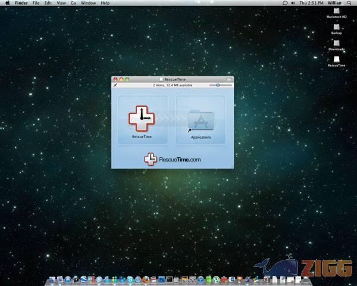Open the Willian user menu
This screenshot has width=357, height=286.
pyautogui.click(x=334, y=3)
